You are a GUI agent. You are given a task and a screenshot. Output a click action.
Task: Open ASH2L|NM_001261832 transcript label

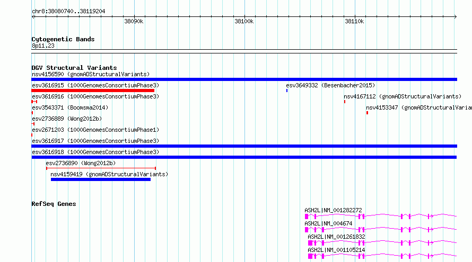point(336,237)
